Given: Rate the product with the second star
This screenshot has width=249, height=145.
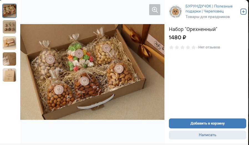Looking at the screenshot, I should coord(177,47).
